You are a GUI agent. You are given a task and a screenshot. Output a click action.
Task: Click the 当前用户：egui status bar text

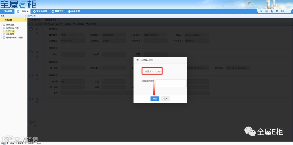pos(34,143)
